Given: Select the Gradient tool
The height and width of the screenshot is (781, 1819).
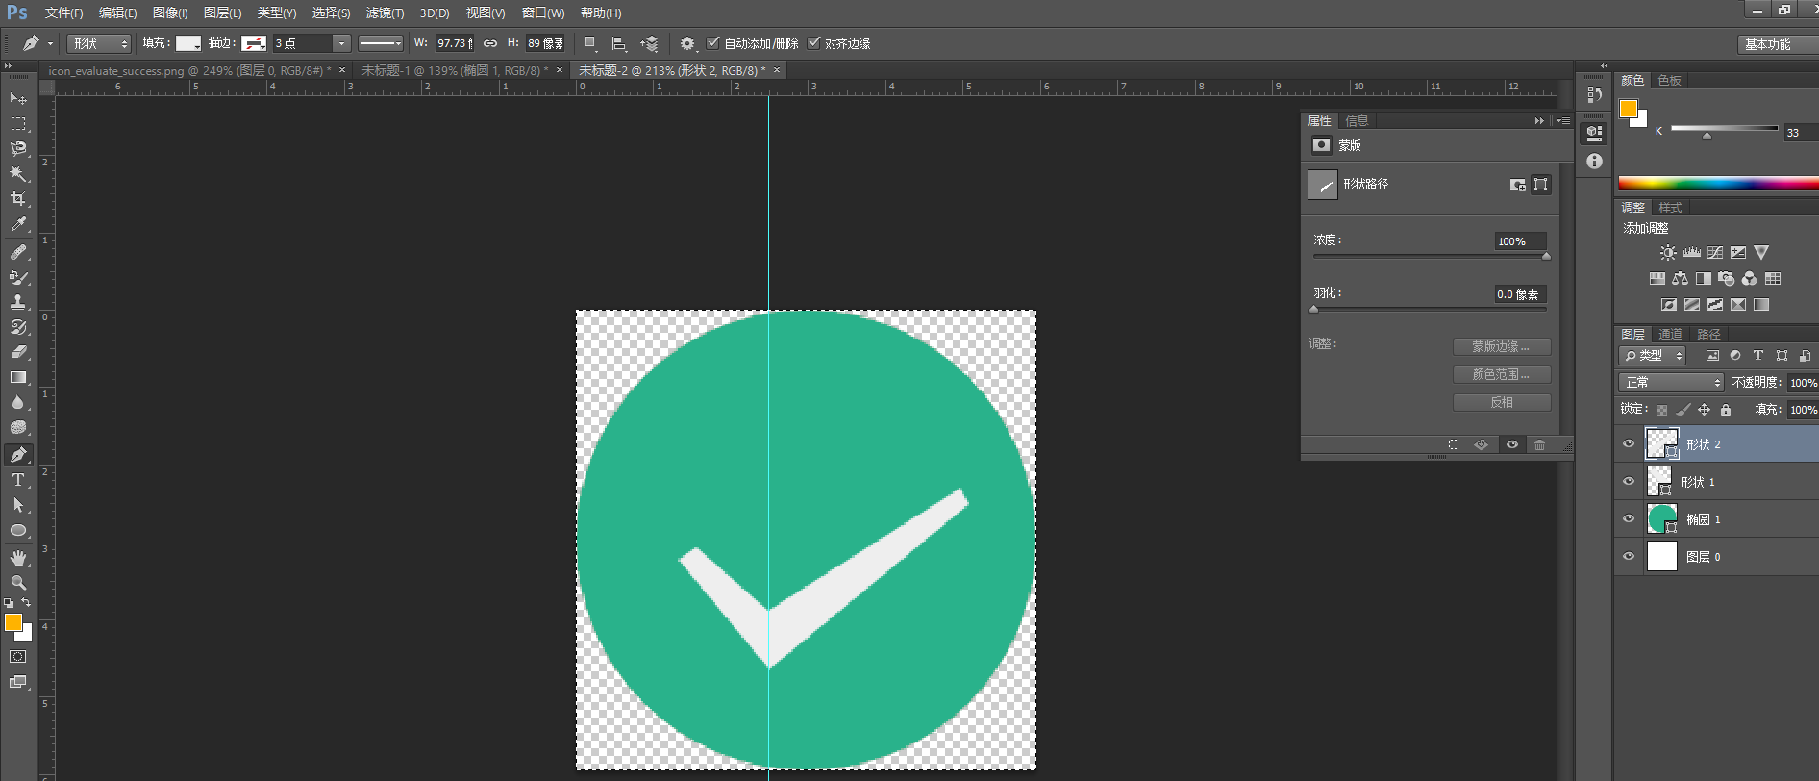Looking at the screenshot, I should pos(18,377).
